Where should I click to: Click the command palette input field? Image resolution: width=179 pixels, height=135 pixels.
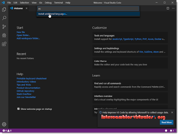pos(88,9)
